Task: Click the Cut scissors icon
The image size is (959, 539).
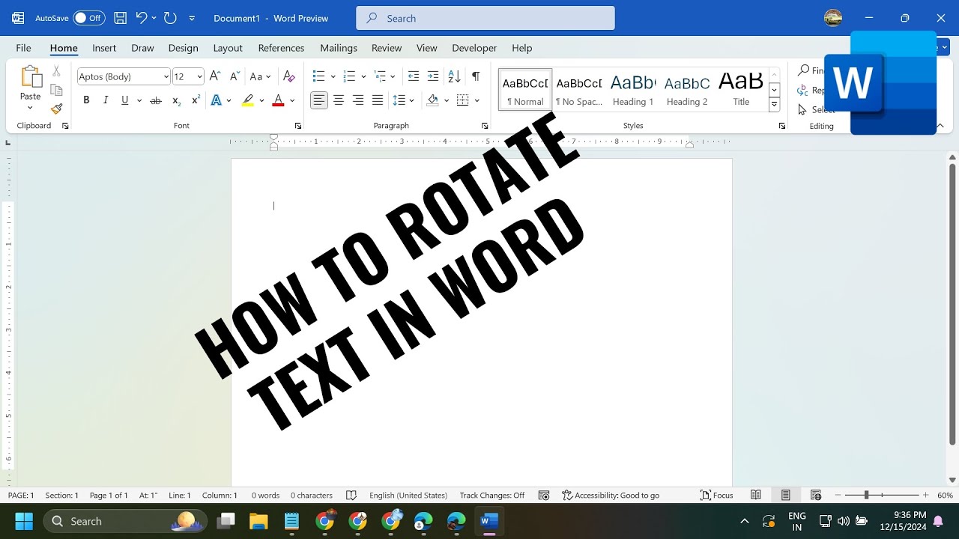Action: tap(56, 71)
